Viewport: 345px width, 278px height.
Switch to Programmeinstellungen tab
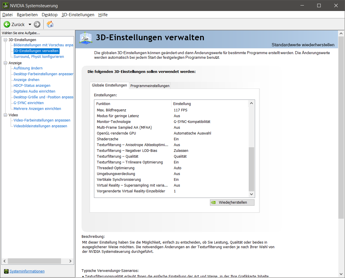click(150, 86)
